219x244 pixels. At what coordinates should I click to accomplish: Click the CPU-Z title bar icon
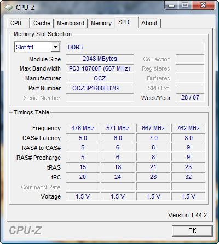tap(9, 8)
